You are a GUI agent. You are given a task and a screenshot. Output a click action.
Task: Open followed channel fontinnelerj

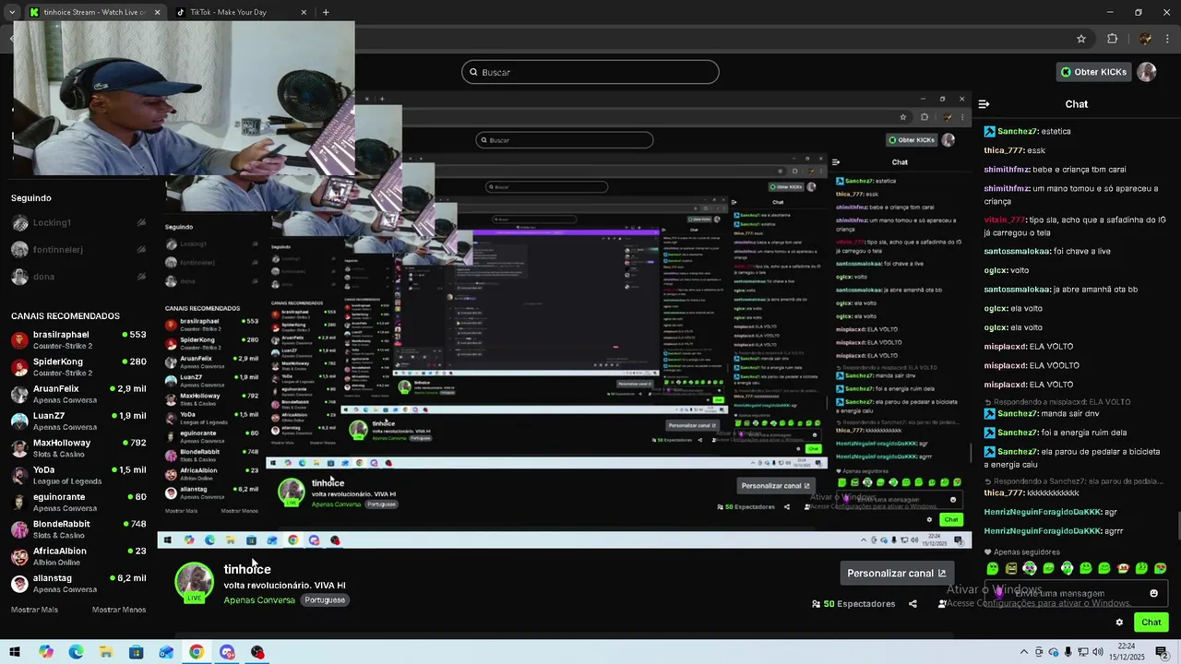point(78,250)
